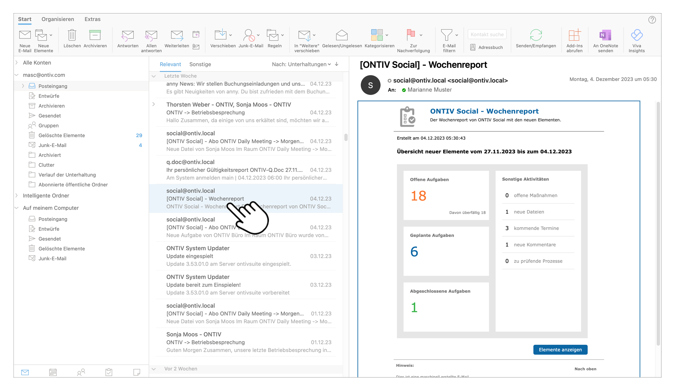675x391 pixels.
Task: Collapse the masc@ontiv.com account
Action: pyautogui.click(x=17, y=75)
